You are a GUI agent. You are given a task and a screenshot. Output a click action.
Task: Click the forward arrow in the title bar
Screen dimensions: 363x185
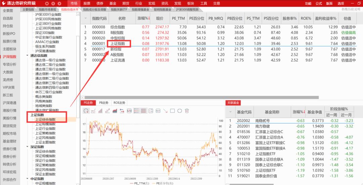(59, 3)
